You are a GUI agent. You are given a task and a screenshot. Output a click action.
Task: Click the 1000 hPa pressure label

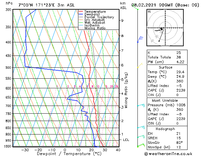[8, 146]
